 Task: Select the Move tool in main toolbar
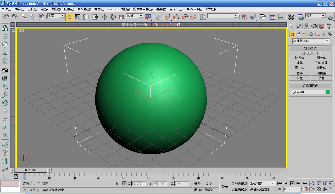105,17
